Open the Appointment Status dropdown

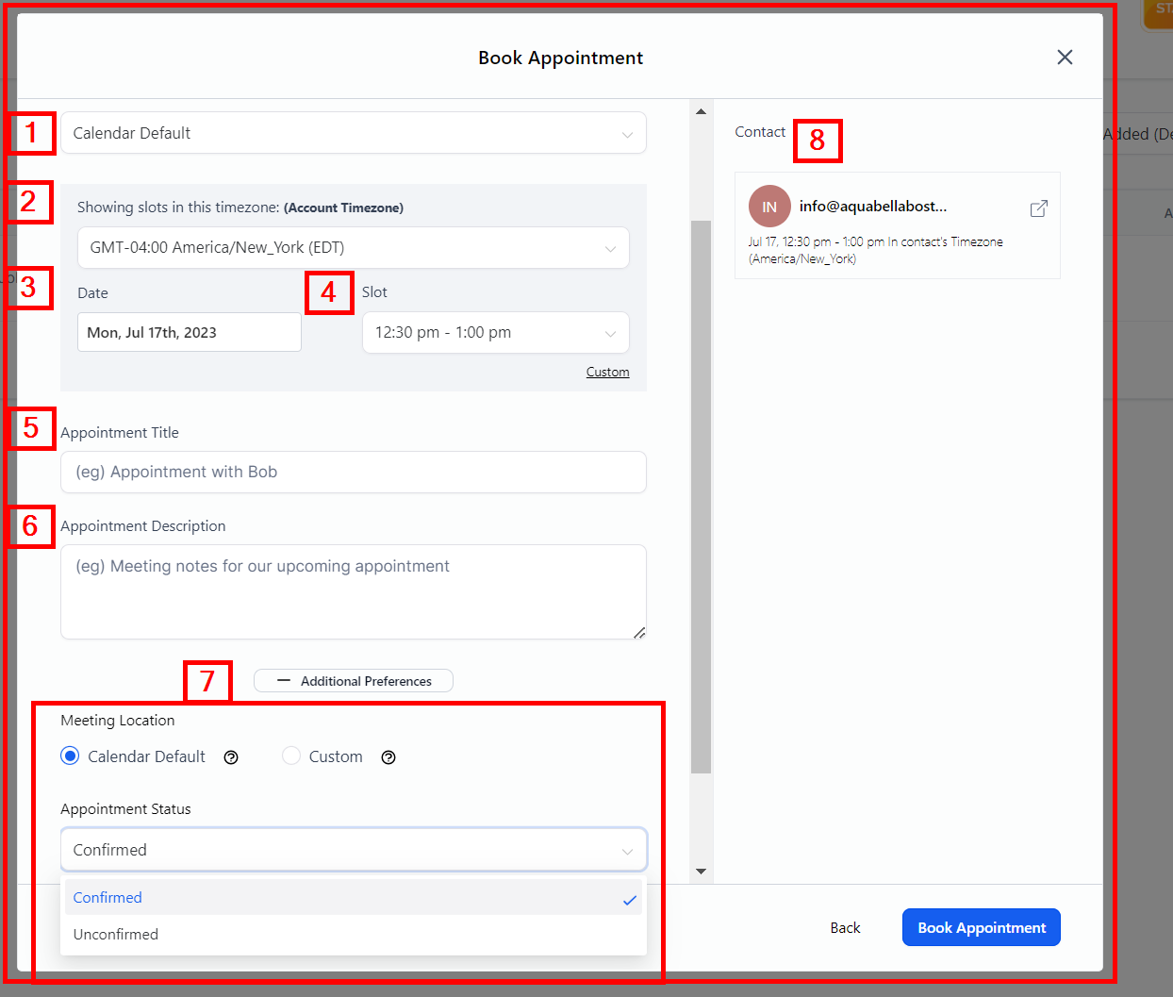pyautogui.click(x=354, y=850)
